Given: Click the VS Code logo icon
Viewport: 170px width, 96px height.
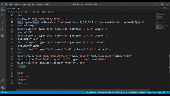Looking at the screenshot, I should pyautogui.click(x=2, y=4).
